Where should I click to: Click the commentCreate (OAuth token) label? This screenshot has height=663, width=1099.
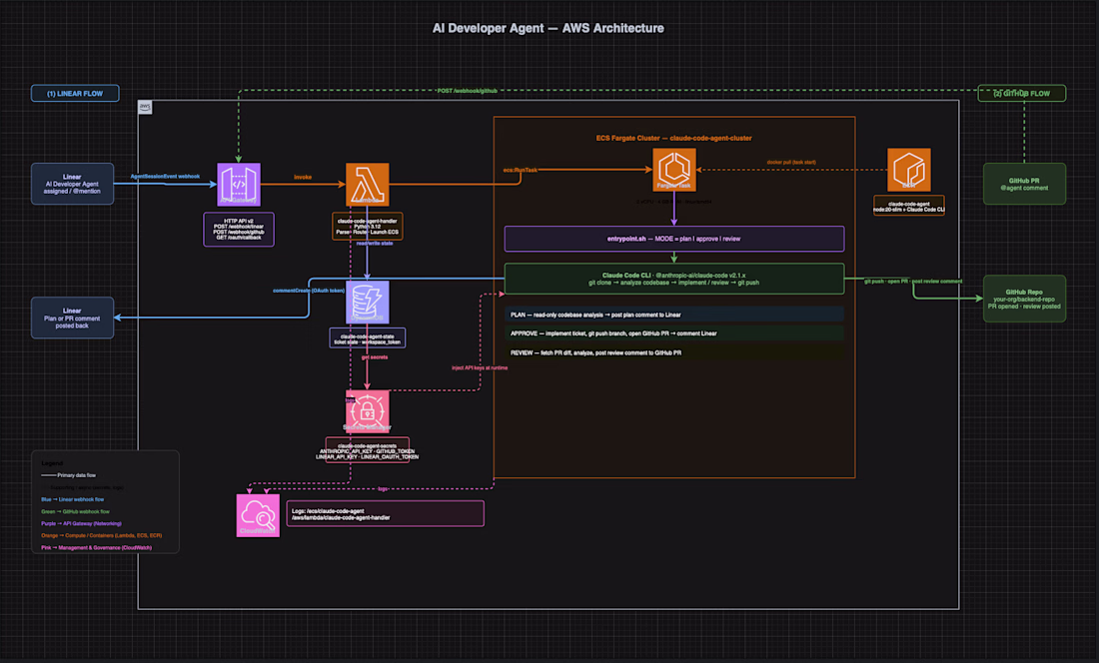tap(309, 290)
